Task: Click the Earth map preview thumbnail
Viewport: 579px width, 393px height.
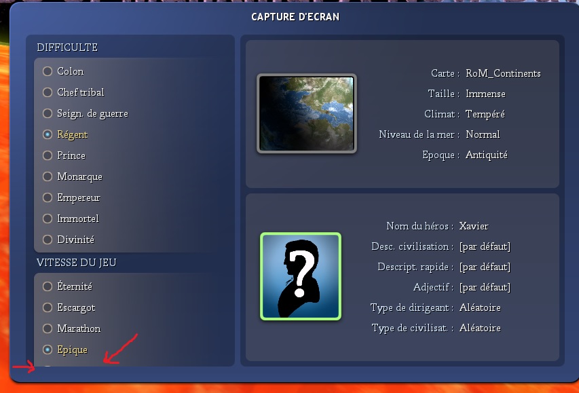Action: pyautogui.click(x=307, y=113)
